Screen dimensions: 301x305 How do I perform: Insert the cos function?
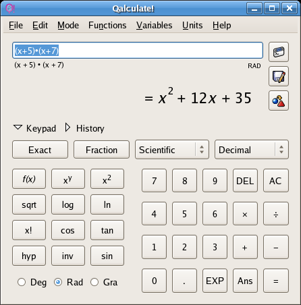68,230
